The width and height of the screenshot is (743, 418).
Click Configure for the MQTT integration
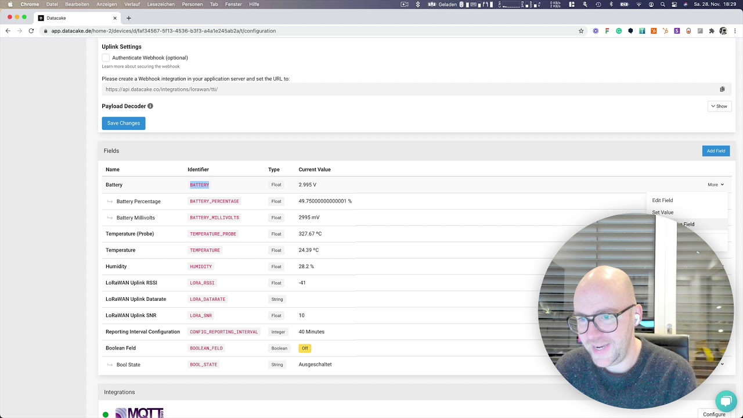[x=714, y=415]
